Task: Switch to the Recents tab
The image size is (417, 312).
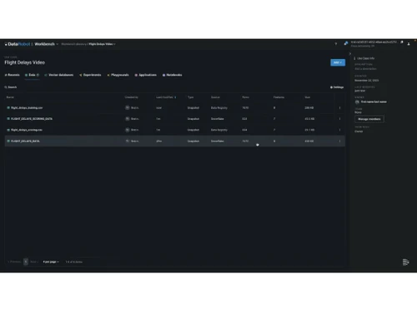Action: [13, 75]
